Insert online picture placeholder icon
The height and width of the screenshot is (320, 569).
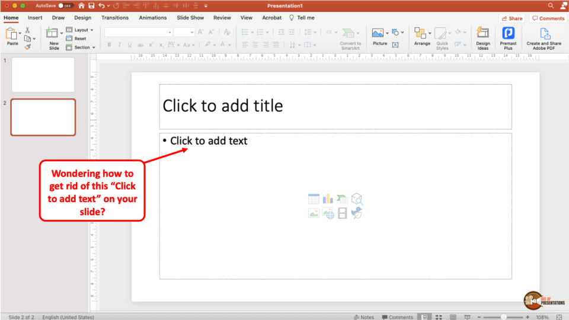click(x=328, y=213)
